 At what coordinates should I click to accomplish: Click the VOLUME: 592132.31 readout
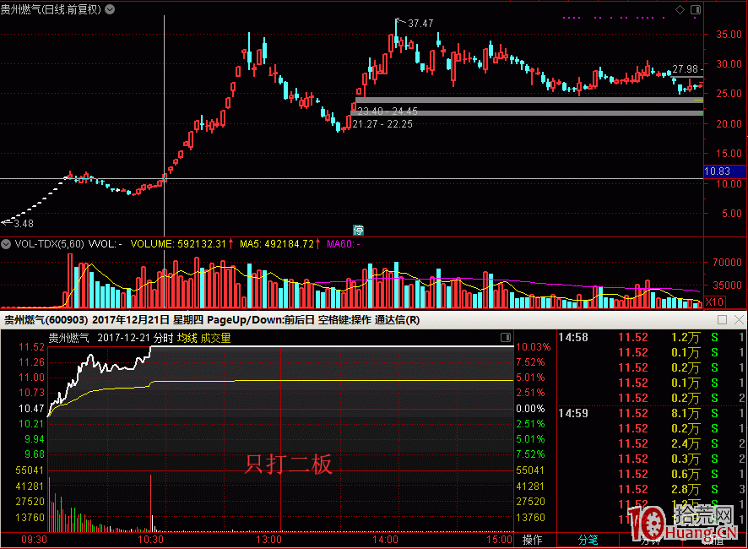pyautogui.click(x=178, y=244)
